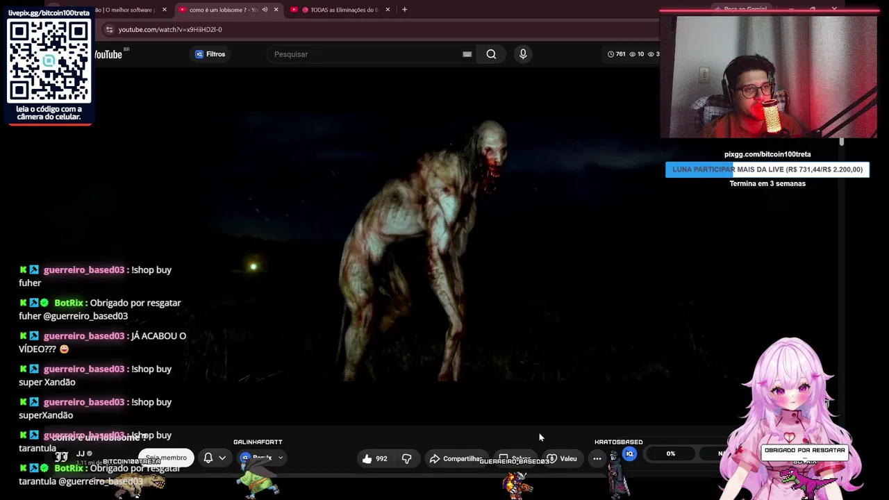Viewport: 889px width, 500px height.
Task: Open the Filtros button
Action: click(210, 54)
